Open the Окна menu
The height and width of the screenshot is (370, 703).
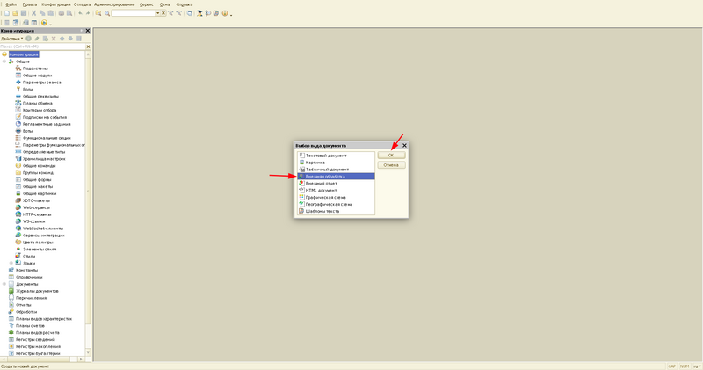164,4
